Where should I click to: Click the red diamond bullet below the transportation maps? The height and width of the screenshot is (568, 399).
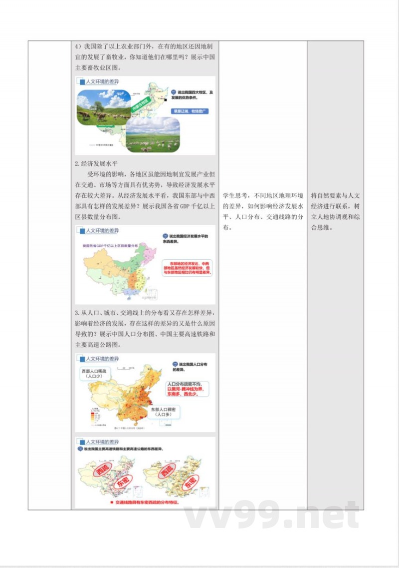111,502
